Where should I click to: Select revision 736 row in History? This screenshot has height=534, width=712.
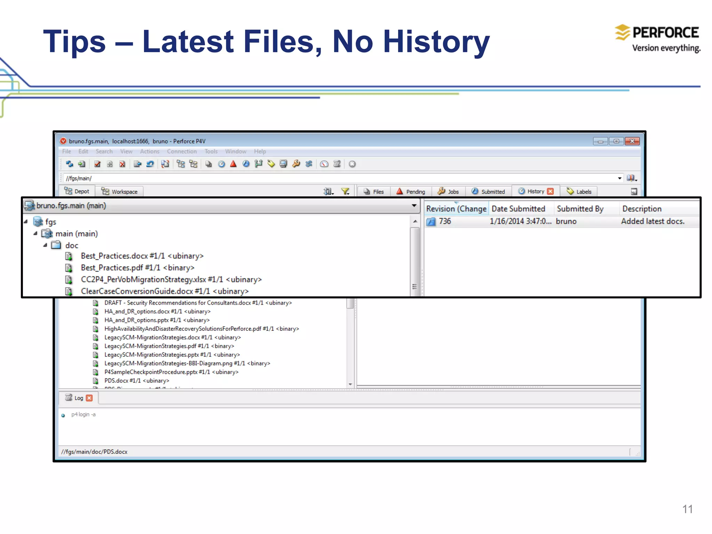click(x=562, y=221)
